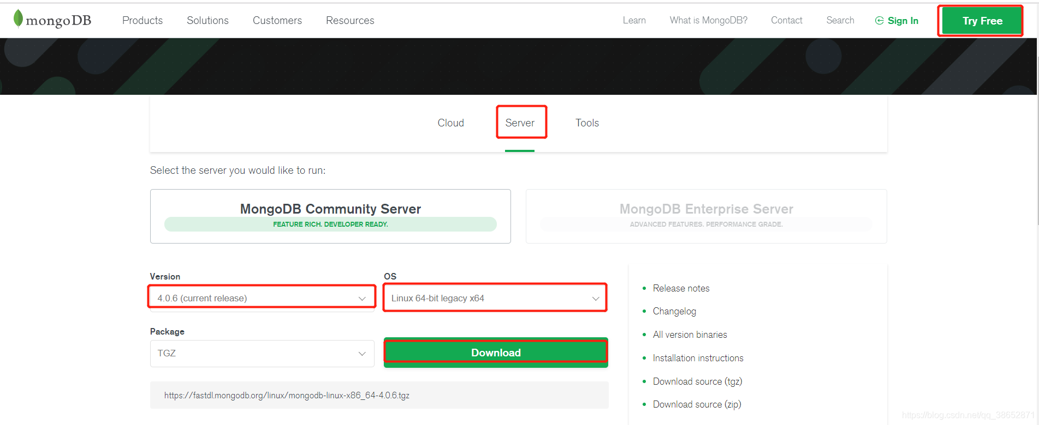Image resolution: width=1039 pixels, height=425 pixels.
Task: Click 'FEATURE RICH. DEVELOPER READY.' tagline
Action: click(x=330, y=224)
